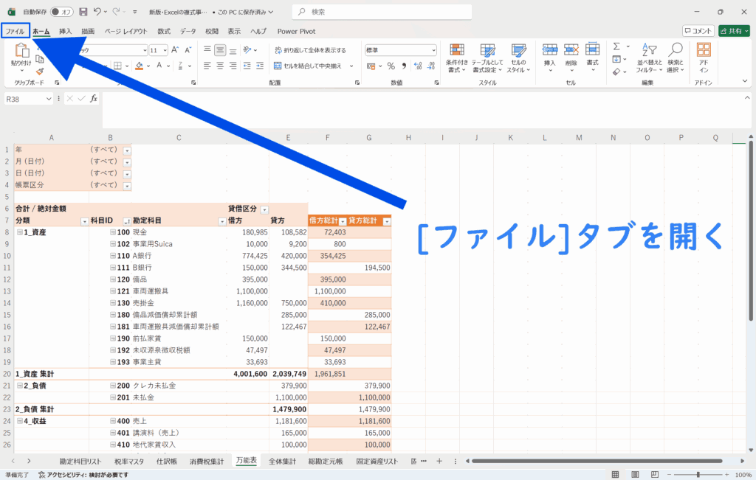Open the 年 filter dropdown
Image resolution: width=756 pixels, height=480 pixels.
click(126, 150)
